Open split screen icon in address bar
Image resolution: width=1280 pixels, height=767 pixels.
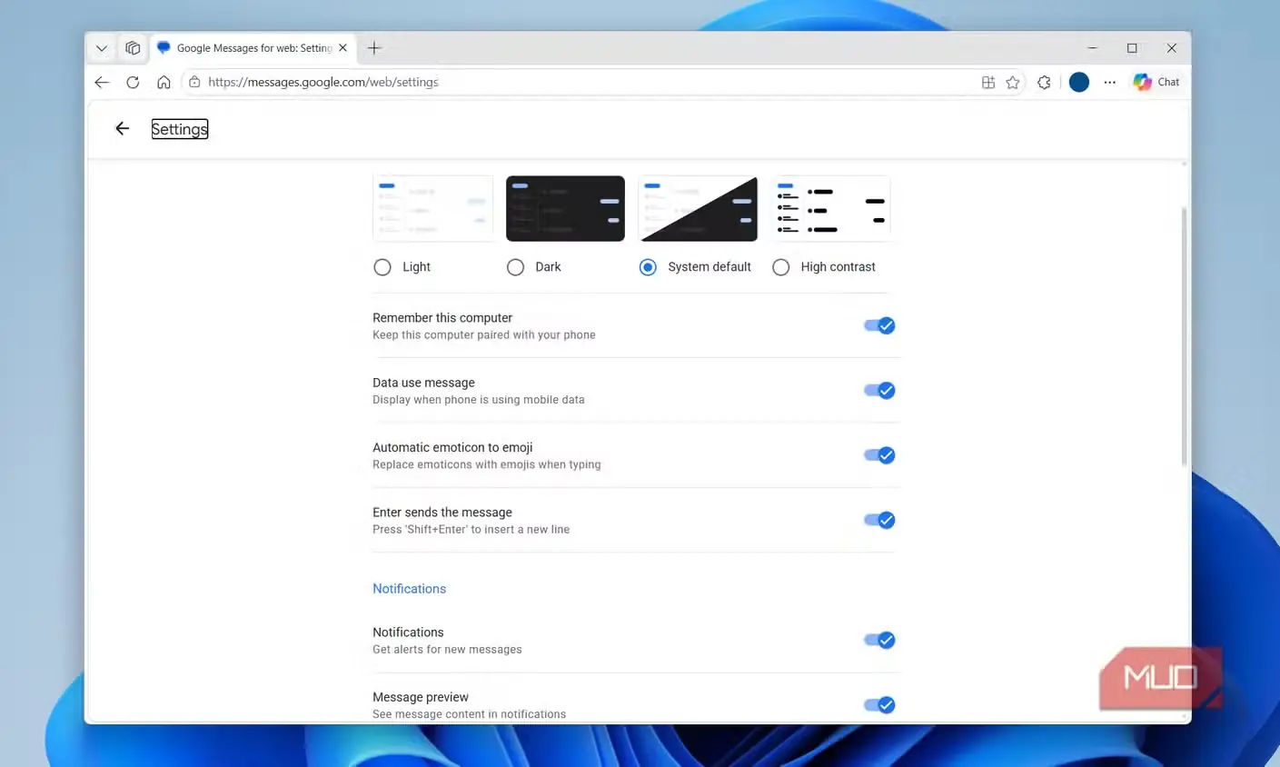click(x=988, y=82)
